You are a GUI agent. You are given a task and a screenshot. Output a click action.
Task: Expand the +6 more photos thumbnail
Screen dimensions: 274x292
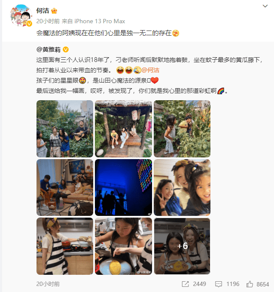click(x=182, y=246)
